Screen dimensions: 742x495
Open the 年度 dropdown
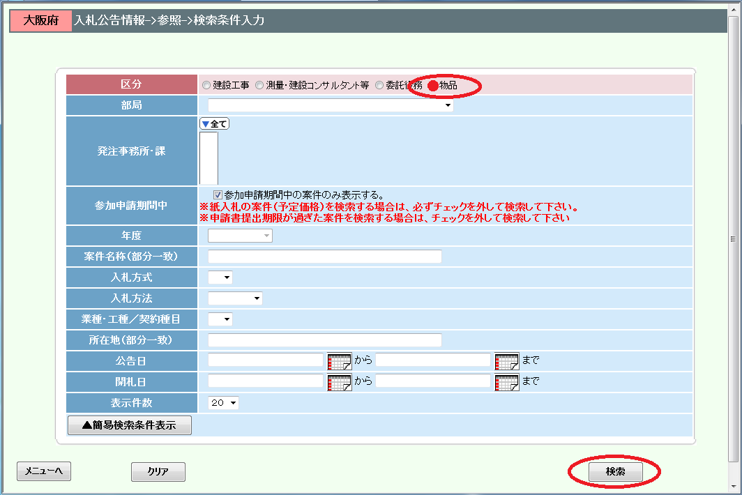click(x=240, y=236)
